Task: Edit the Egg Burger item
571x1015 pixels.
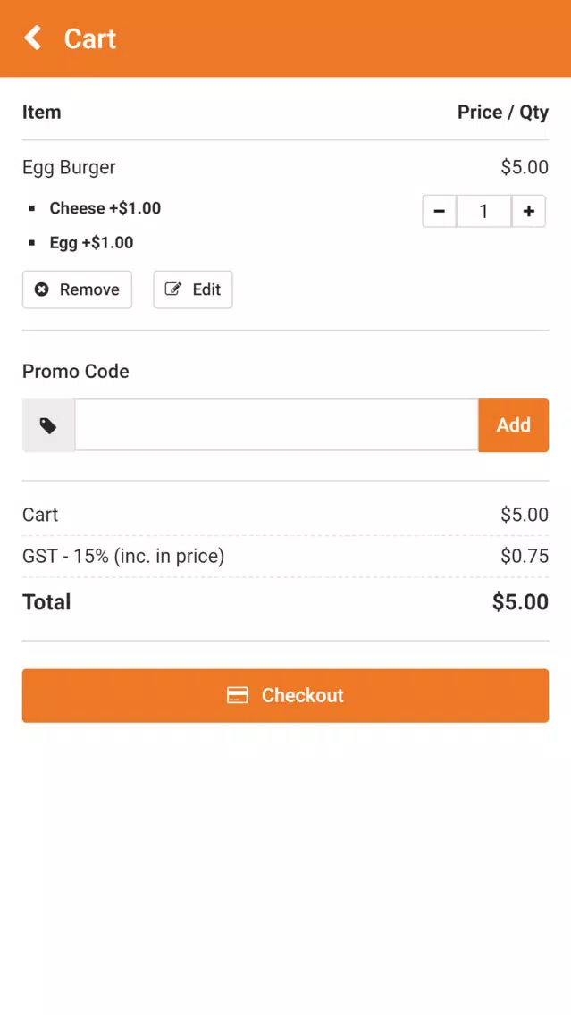Action: (x=193, y=289)
